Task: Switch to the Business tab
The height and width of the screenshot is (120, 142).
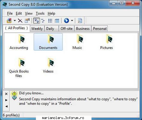Action: pyautogui.click(x=83, y=29)
